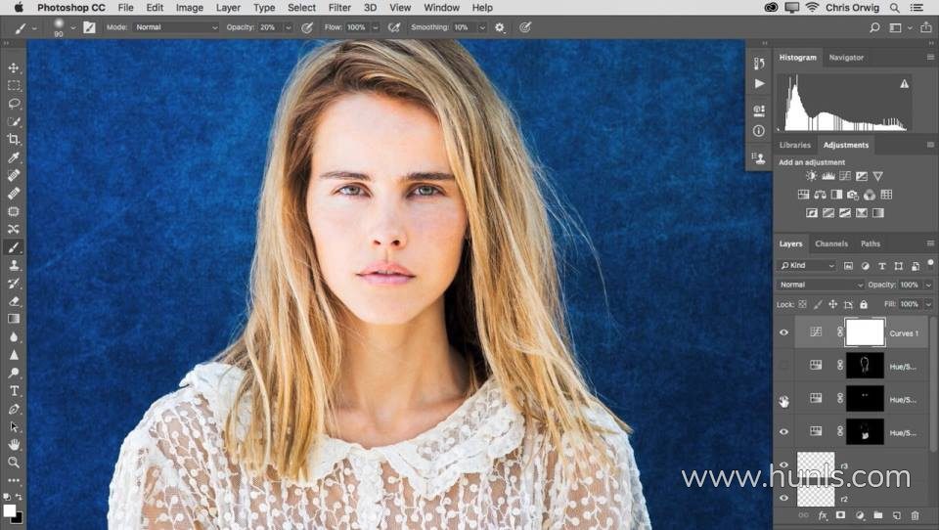Switch to the Paths tab
The width and height of the screenshot is (939, 530).
pyautogui.click(x=871, y=243)
